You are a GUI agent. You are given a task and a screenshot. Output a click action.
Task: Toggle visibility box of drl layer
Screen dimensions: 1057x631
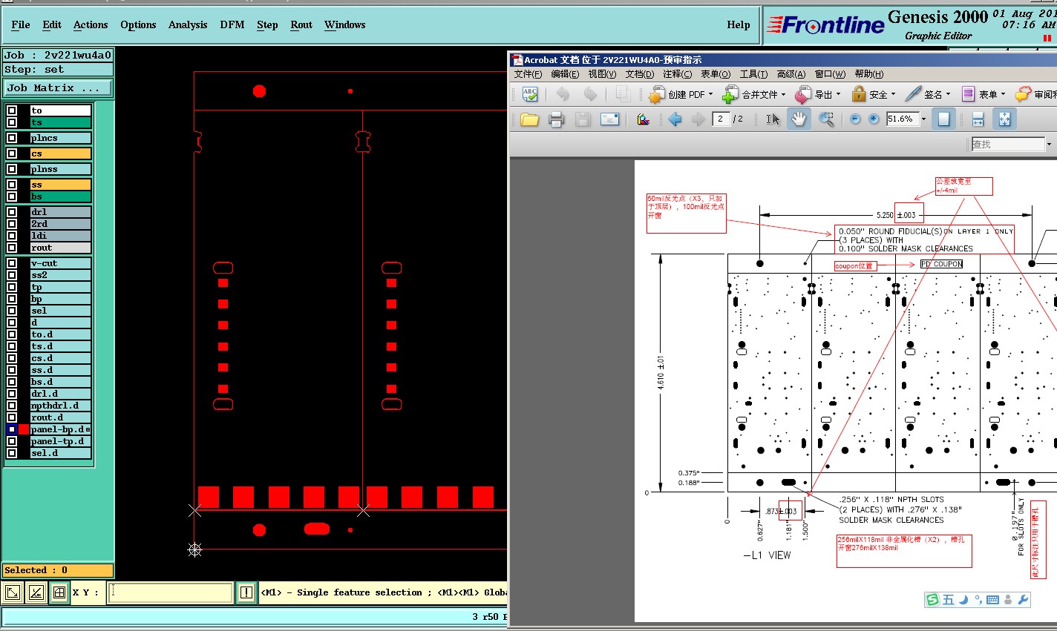click(x=12, y=212)
